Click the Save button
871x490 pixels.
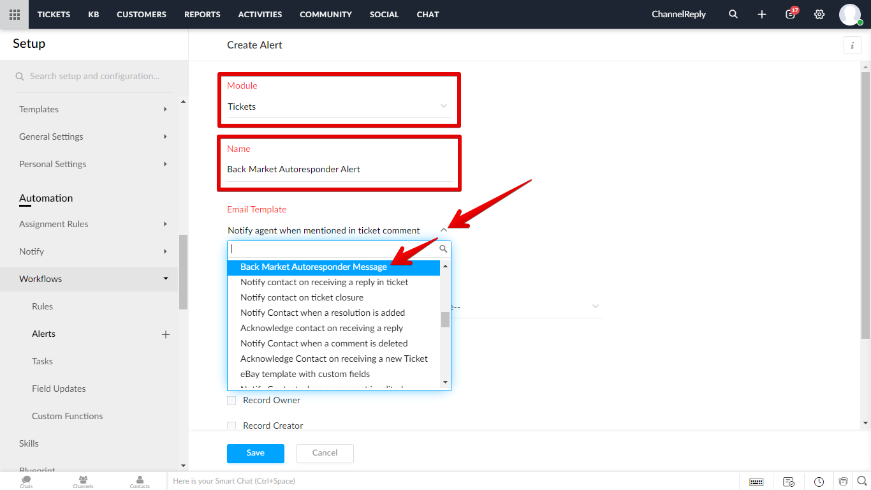coord(256,453)
